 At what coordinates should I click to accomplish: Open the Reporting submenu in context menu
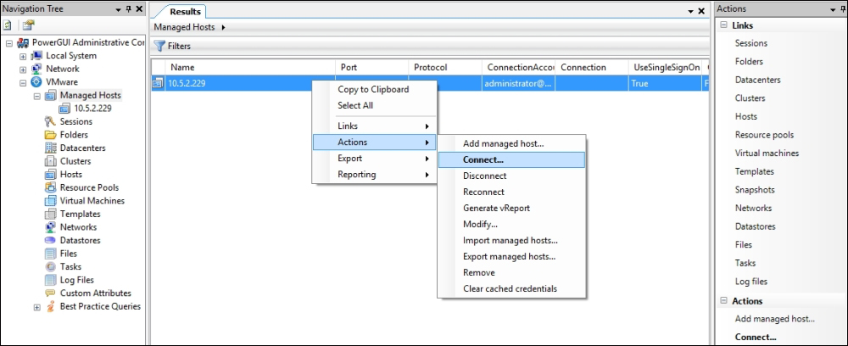click(x=374, y=175)
